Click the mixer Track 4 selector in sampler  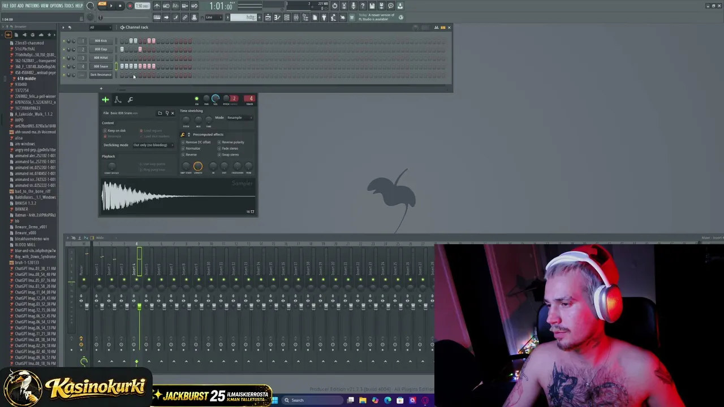[x=250, y=99]
